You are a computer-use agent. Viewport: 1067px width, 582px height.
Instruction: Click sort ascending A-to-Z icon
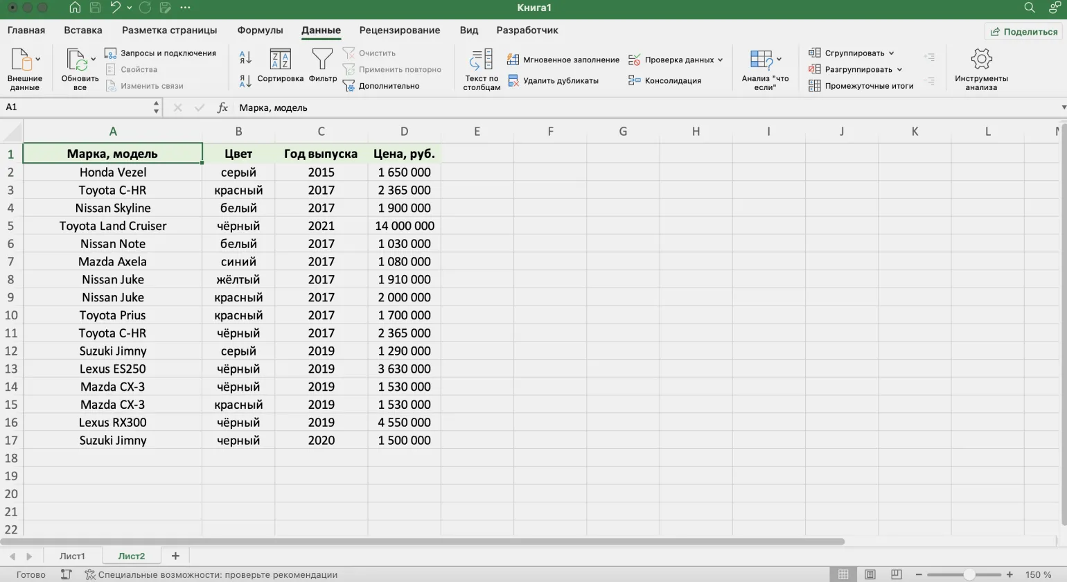pyautogui.click(x=245, y=58)
